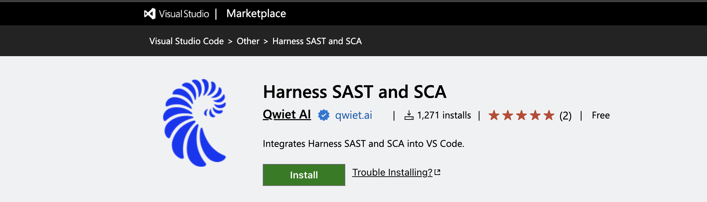Go to Marketplace via the header
707x202 pixels.
[x=256, y=14]
